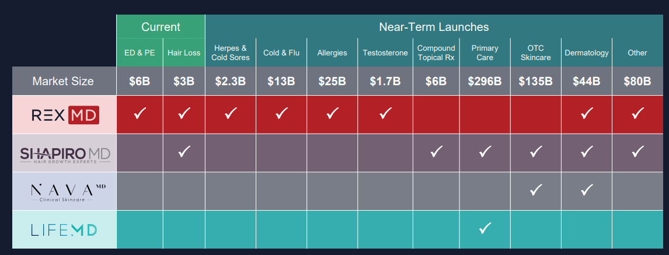Select the Near-Term Launches header
This screenshot has width=669, height=255.
pos(434,27)
